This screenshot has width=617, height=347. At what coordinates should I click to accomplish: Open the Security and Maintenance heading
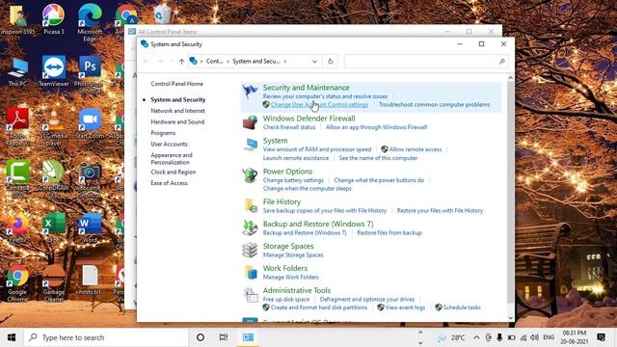click(307, 88)
